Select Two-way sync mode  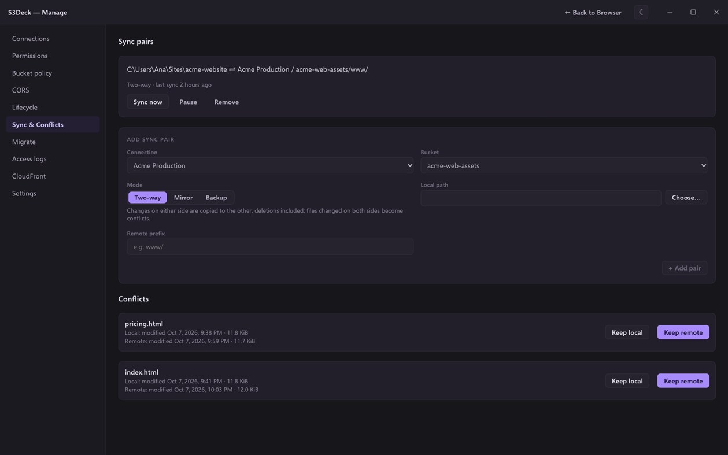click(147, 198)
